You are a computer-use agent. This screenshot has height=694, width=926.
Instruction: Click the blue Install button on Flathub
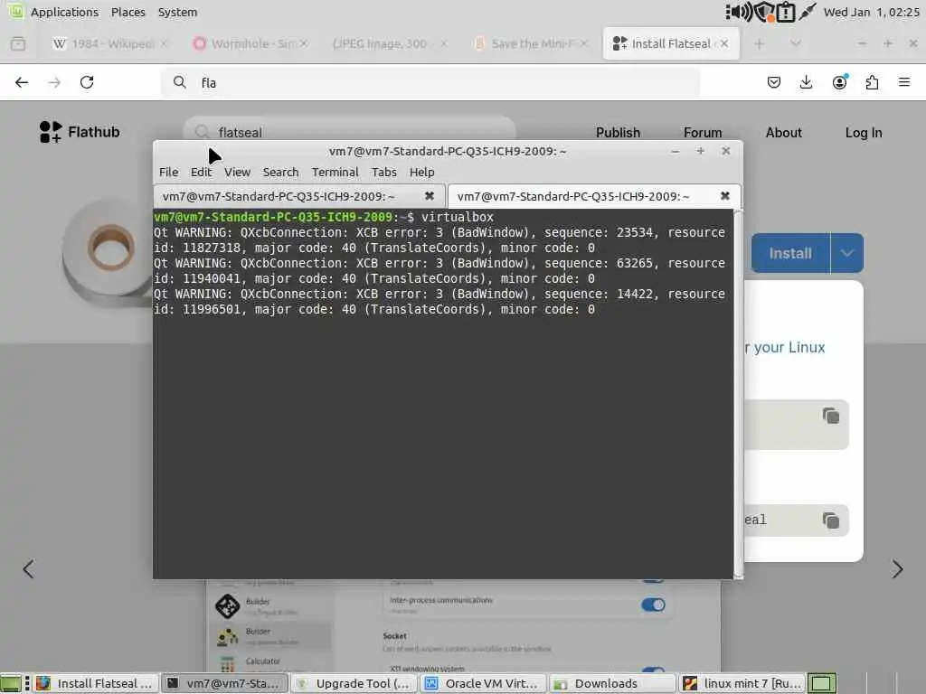[x=790, y=253]
